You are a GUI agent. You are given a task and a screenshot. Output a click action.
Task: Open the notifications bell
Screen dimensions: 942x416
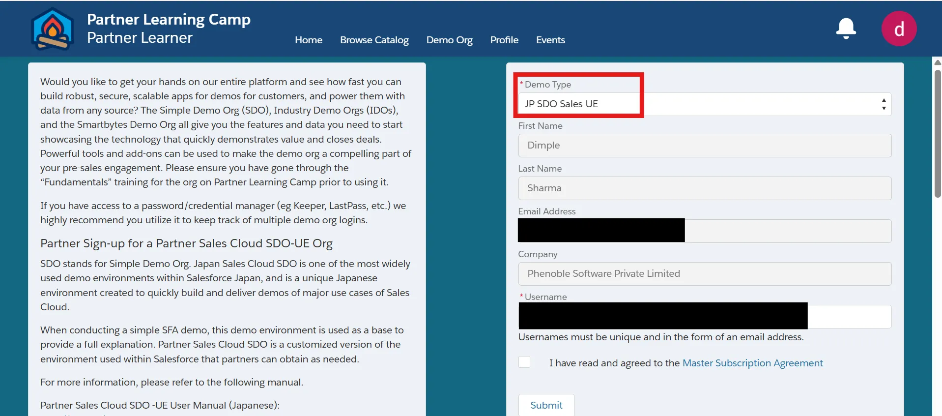point(846,29)
